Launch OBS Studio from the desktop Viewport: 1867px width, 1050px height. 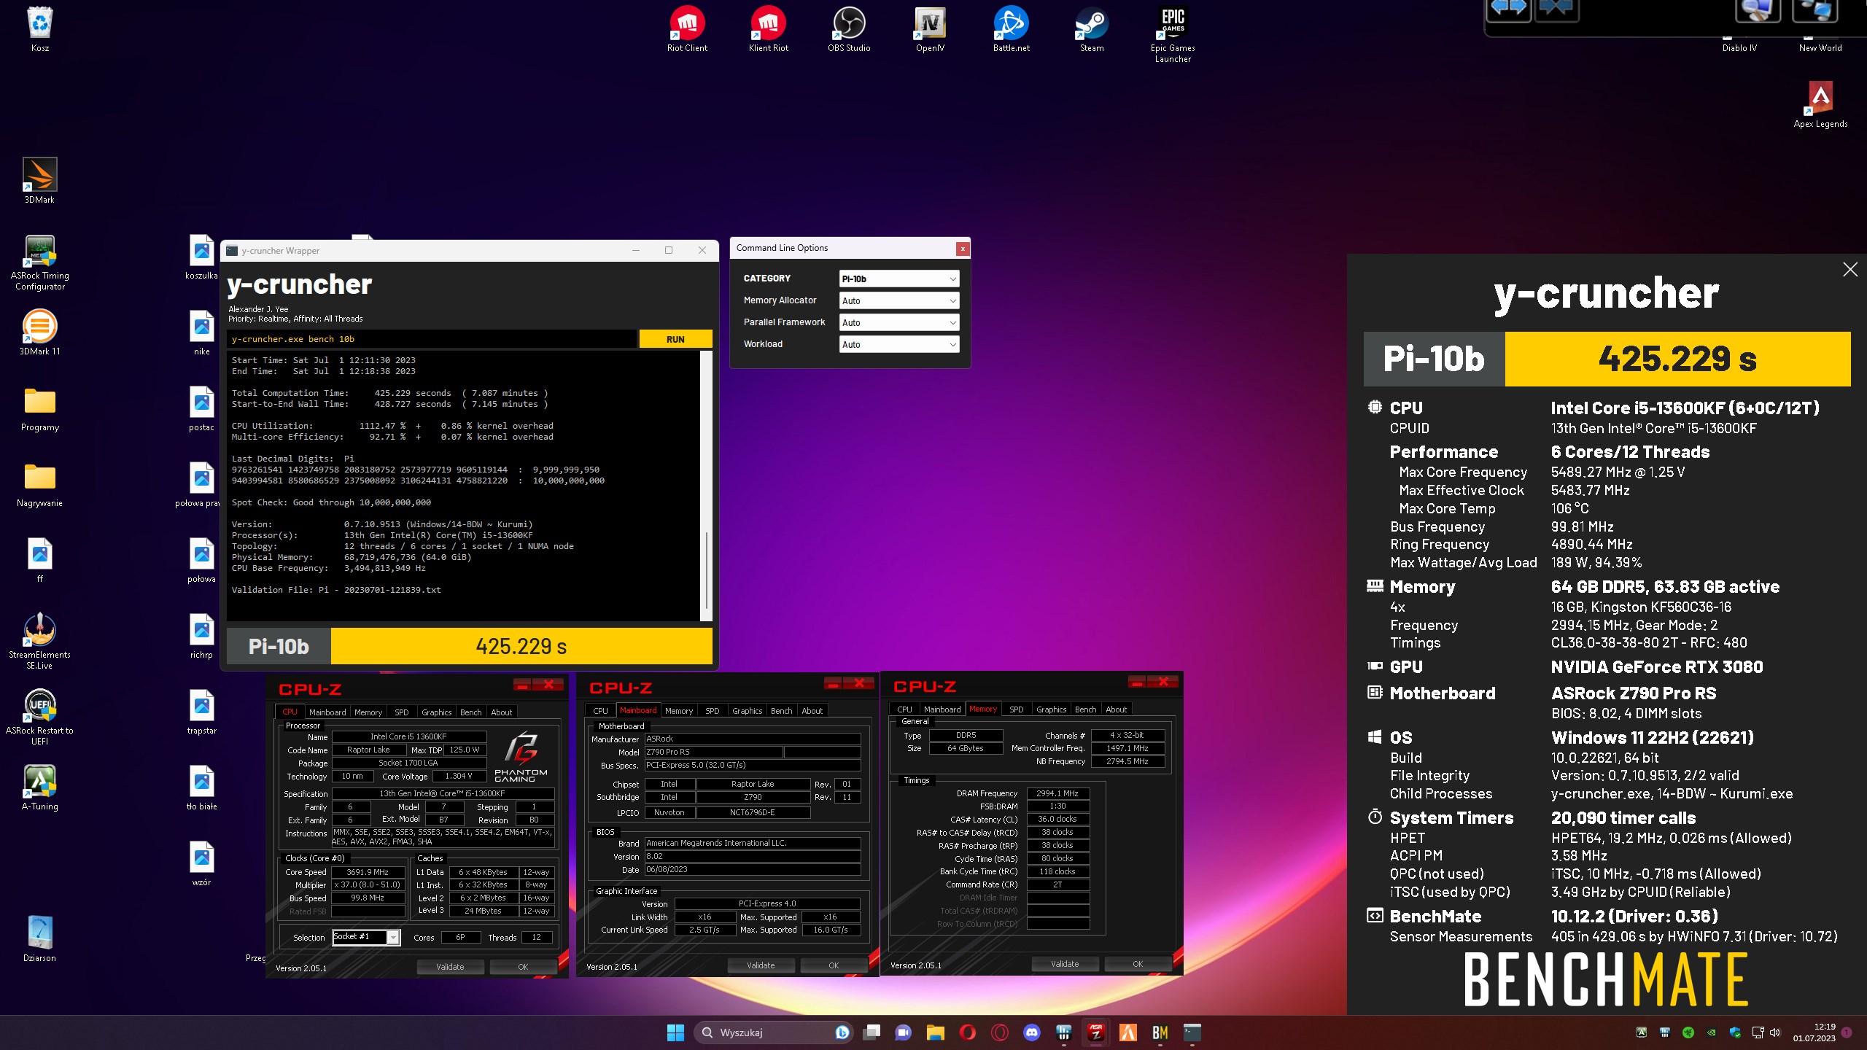[x=849, y=29]
